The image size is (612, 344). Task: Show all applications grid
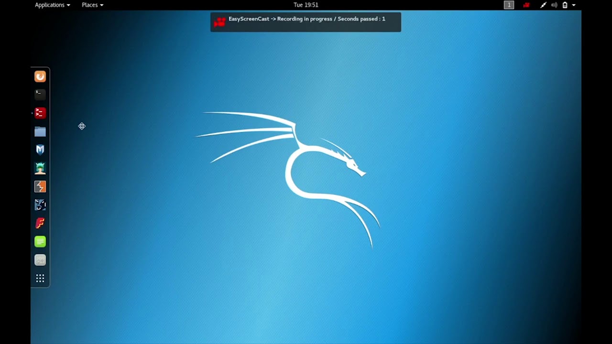pos(40,279)
